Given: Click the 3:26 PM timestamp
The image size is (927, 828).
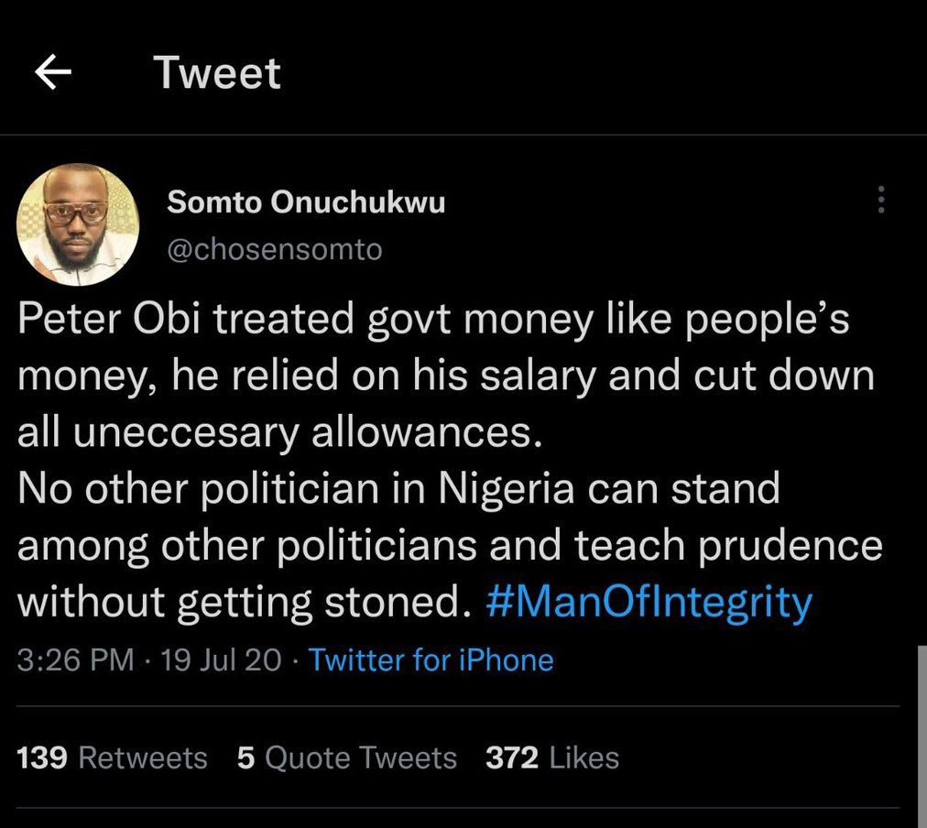Looking at the screenshot, I should pos(75,659).
